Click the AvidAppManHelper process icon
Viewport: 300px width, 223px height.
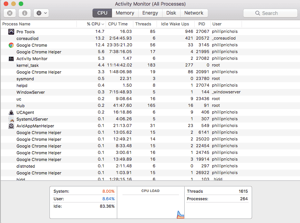11,126
